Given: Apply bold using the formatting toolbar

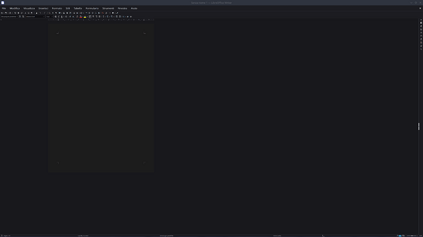Looking at the screenshot, I should (x=56, y=16).
